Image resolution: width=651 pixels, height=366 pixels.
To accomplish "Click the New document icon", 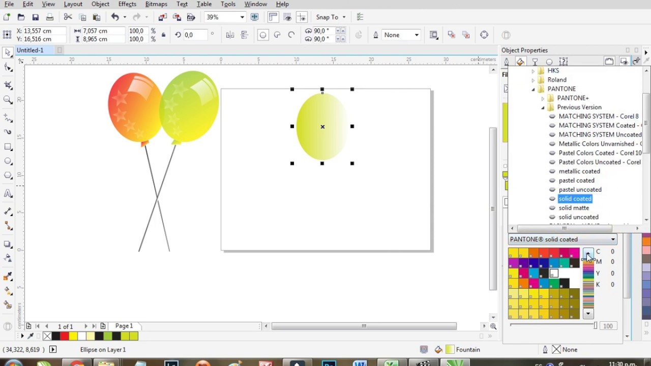I will [7, 17].
